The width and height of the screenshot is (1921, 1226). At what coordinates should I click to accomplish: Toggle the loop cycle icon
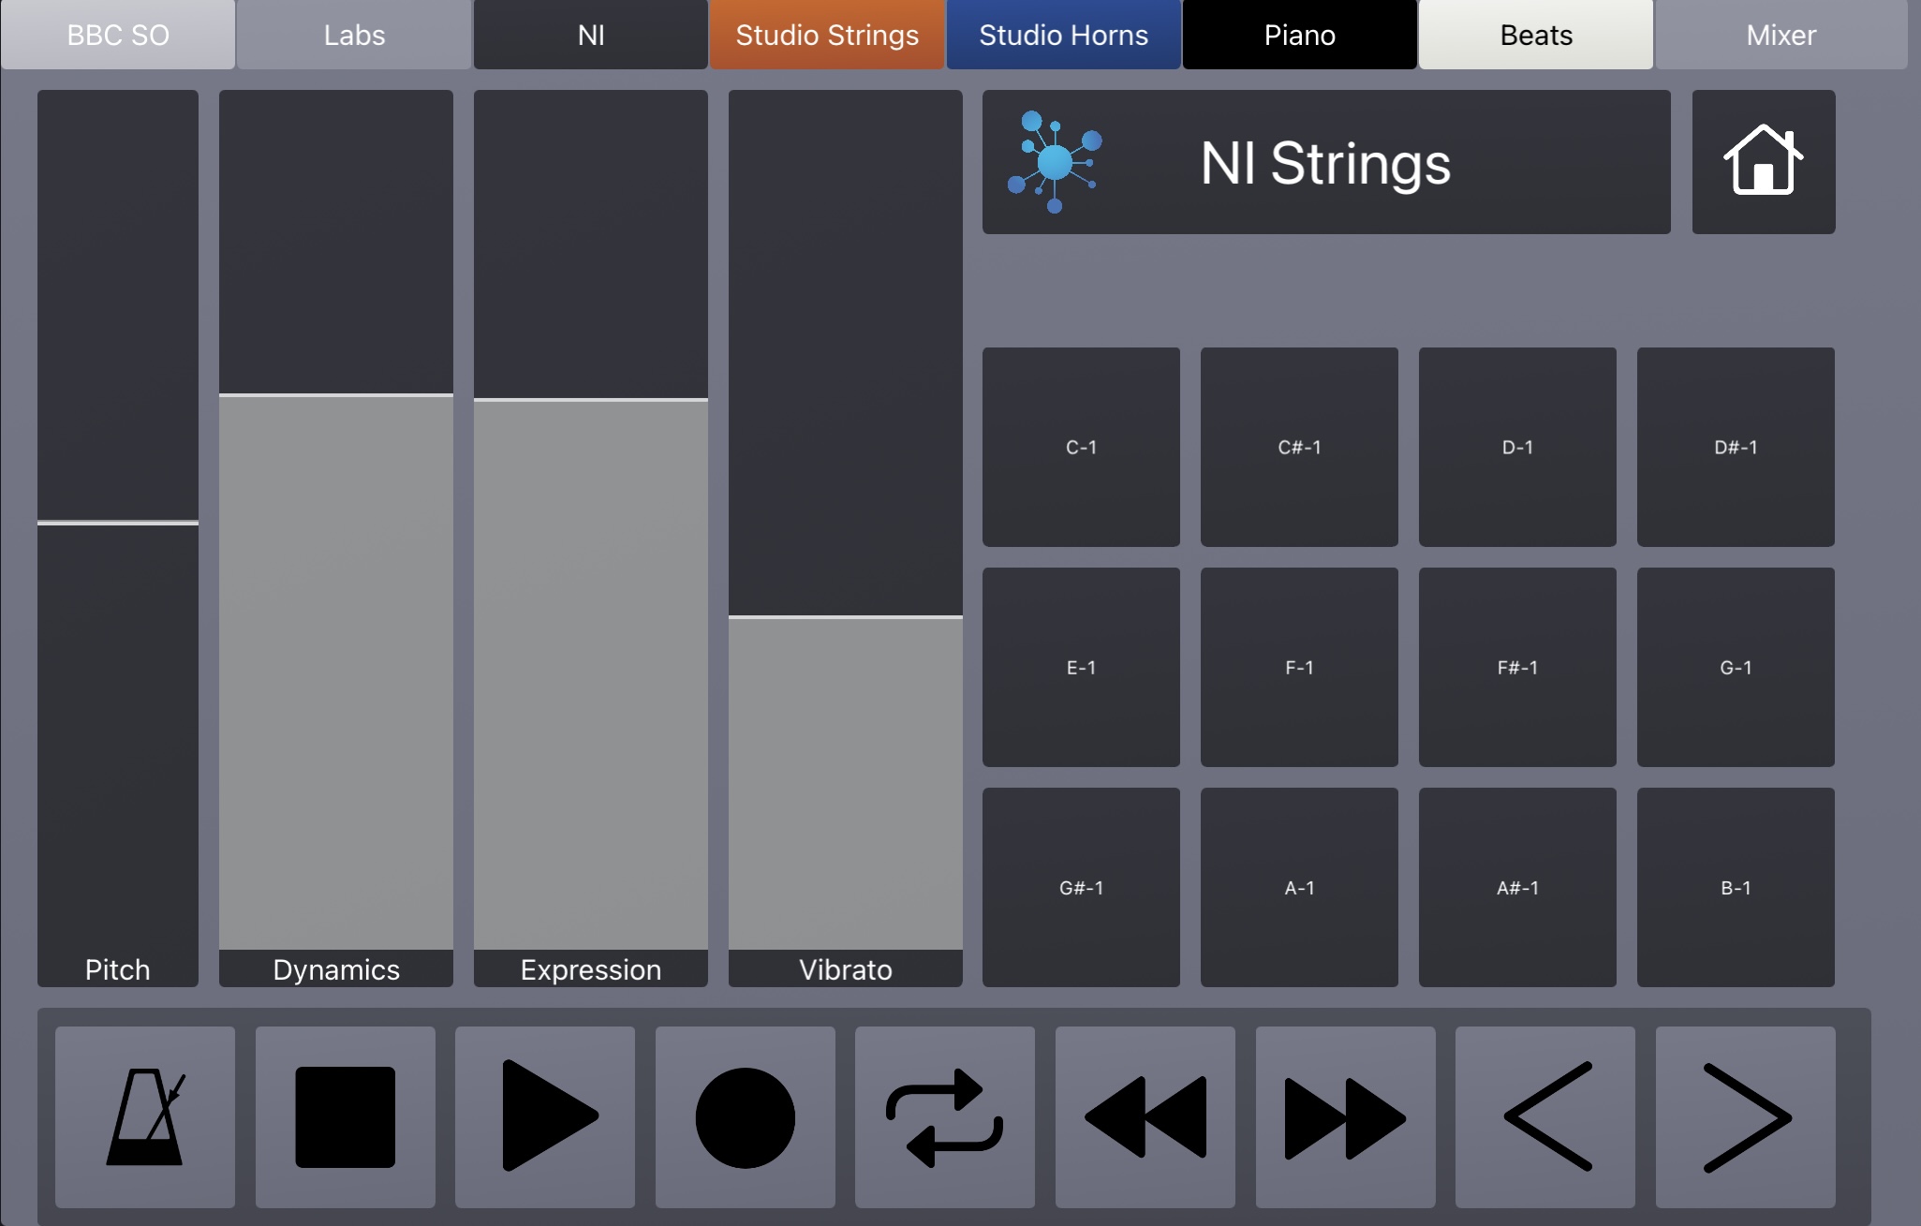coord(945,1116)
